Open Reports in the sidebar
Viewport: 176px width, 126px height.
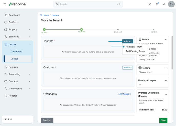(13, 96)
